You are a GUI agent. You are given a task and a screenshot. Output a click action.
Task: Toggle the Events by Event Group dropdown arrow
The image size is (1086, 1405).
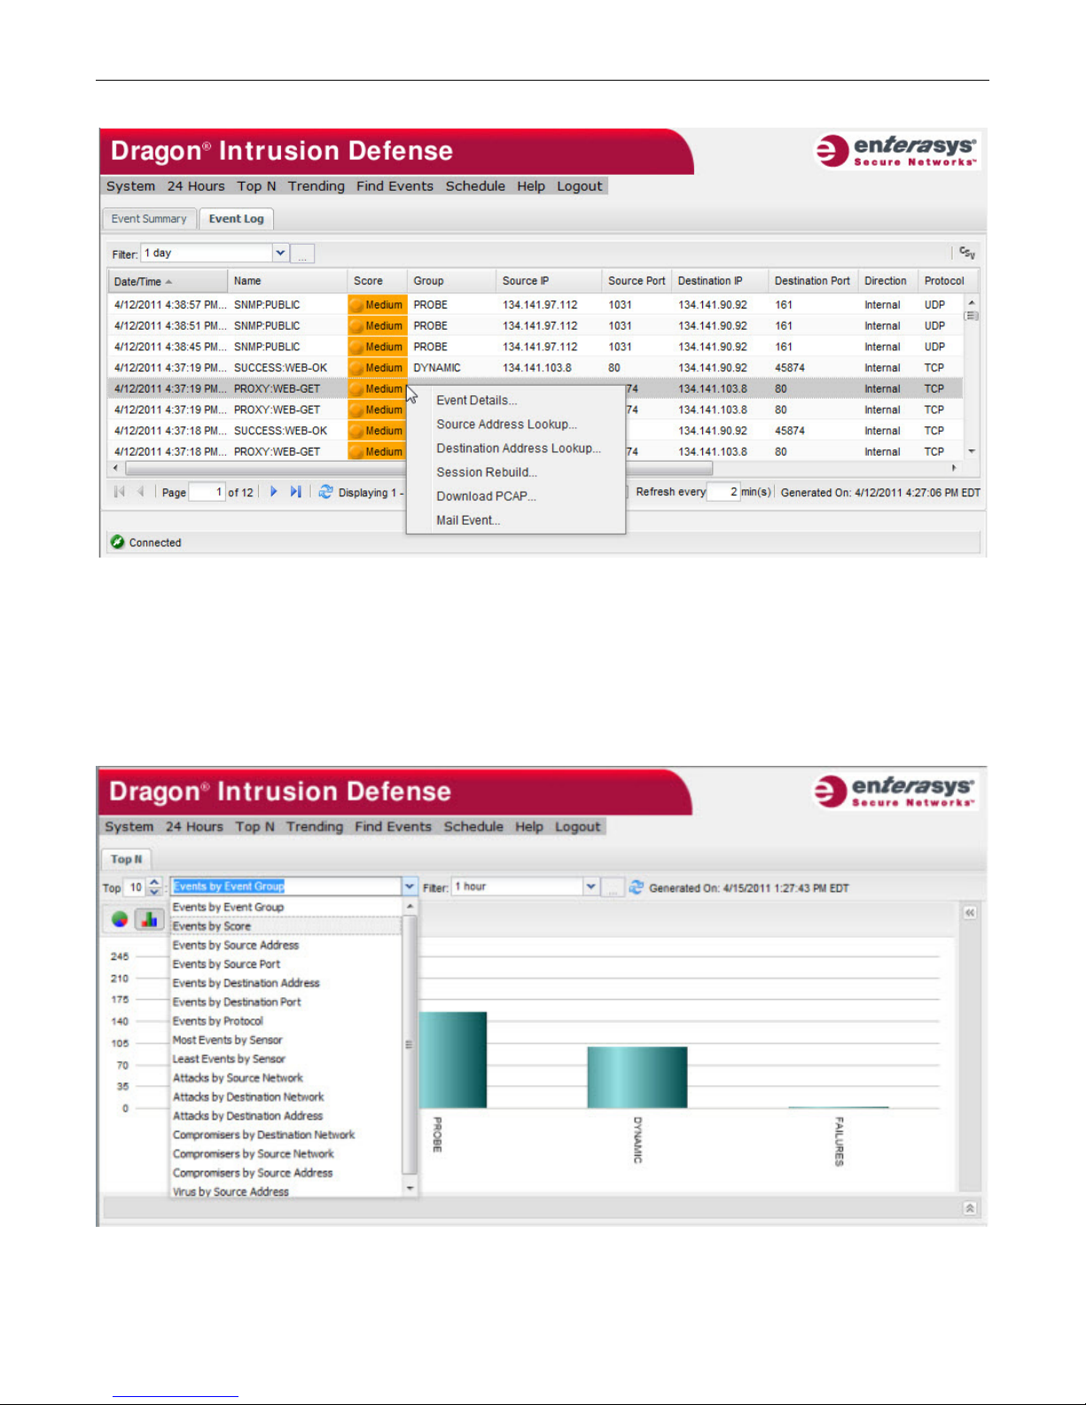409,886
